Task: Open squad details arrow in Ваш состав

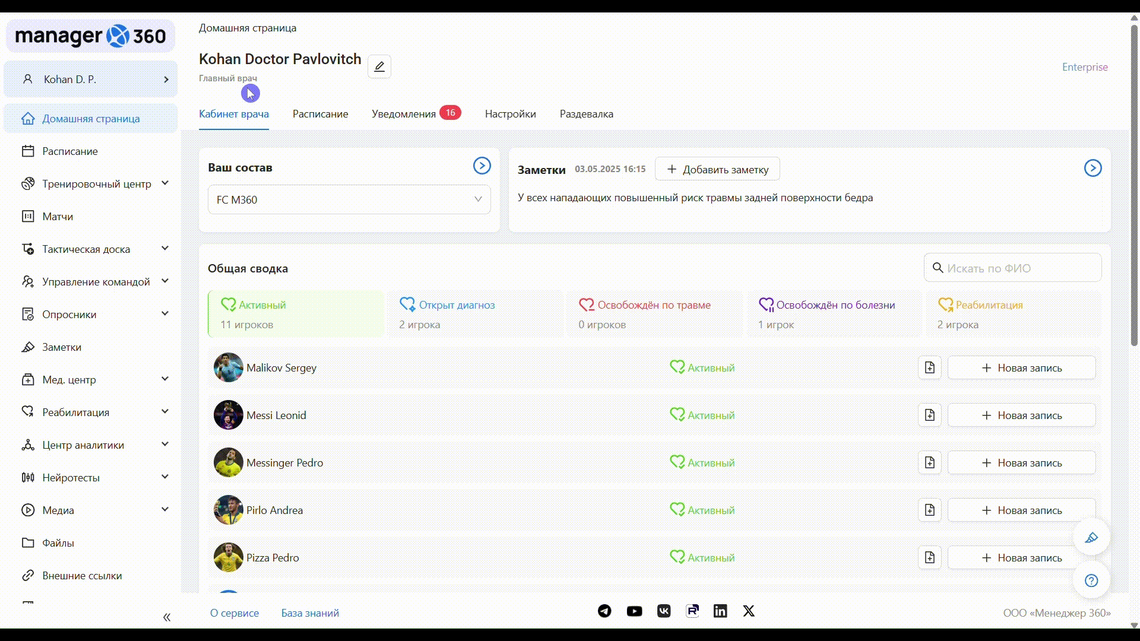Action: coord(482,166)
